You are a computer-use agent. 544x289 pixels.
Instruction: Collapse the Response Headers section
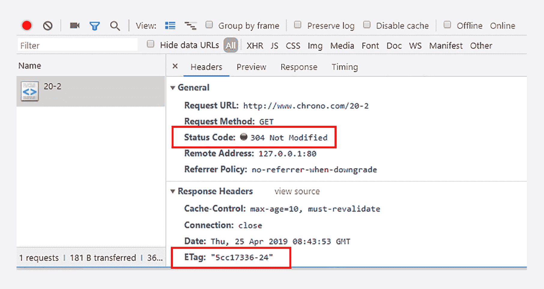[173, 191]
